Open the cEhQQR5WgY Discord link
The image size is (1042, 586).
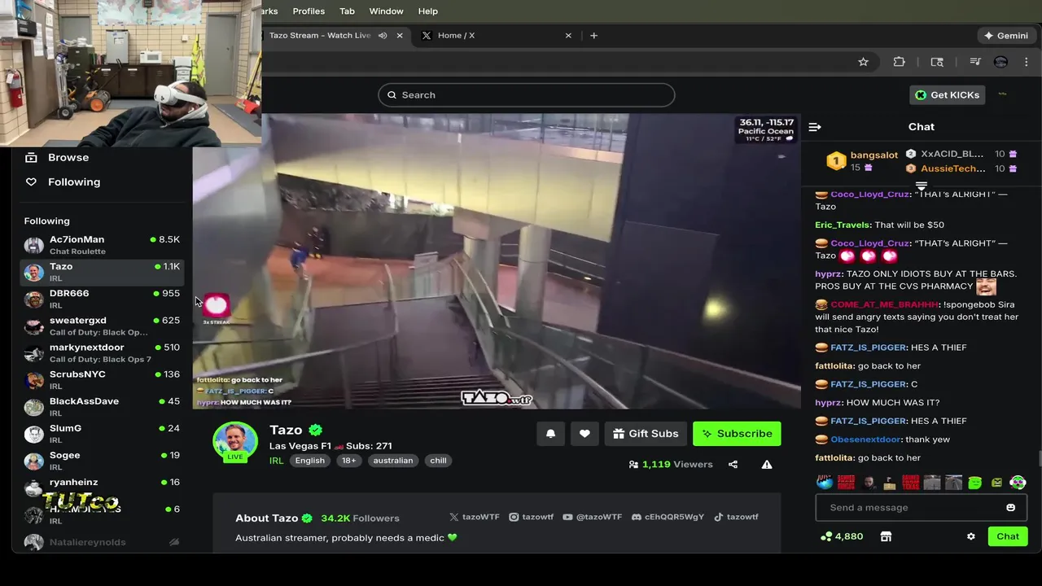668,517
